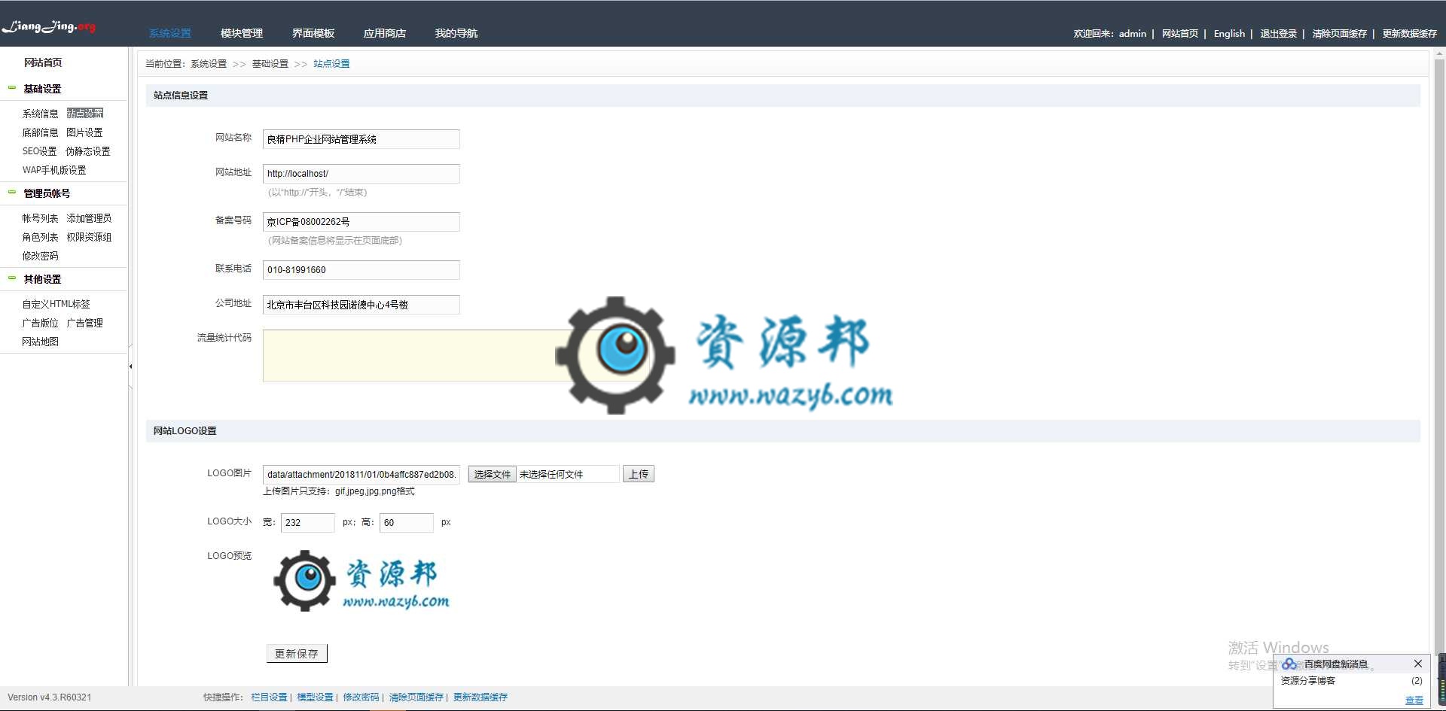Click 基础设置 in the breadcrumb
This screenshot has width=1446, height=711.
click(270, 64)
